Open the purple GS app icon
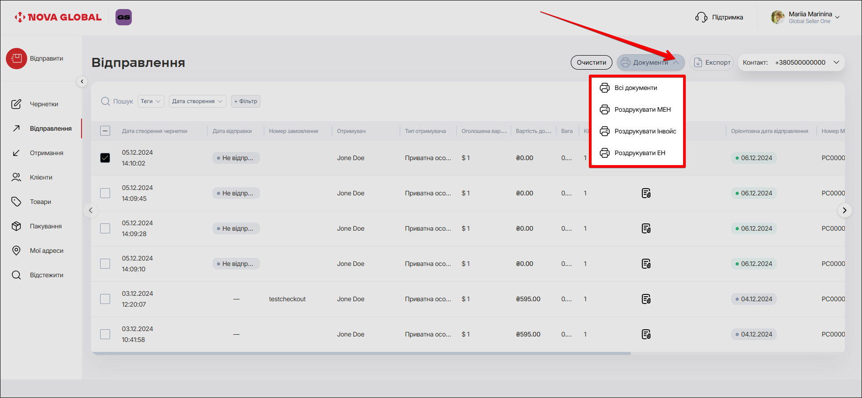The height and width of the screenshot is (398, 862). coord(123,17)
